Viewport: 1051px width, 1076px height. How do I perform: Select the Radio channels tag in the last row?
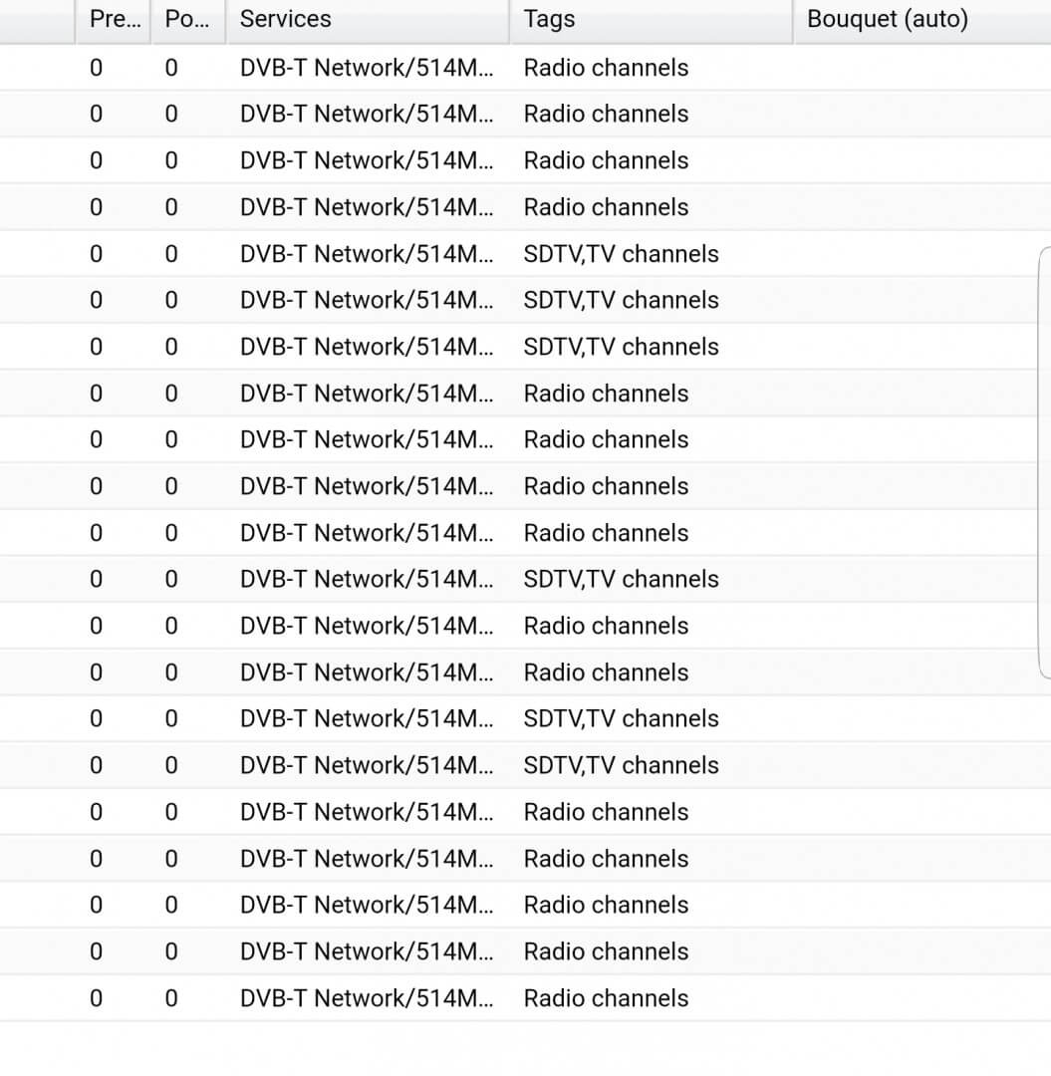pos(606,998)
